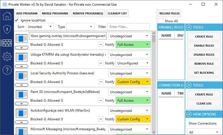The width and height of the screenshot is (223, 135).
Task: Open the settings gear sidebar icon
Action: [x=7, y=56]
